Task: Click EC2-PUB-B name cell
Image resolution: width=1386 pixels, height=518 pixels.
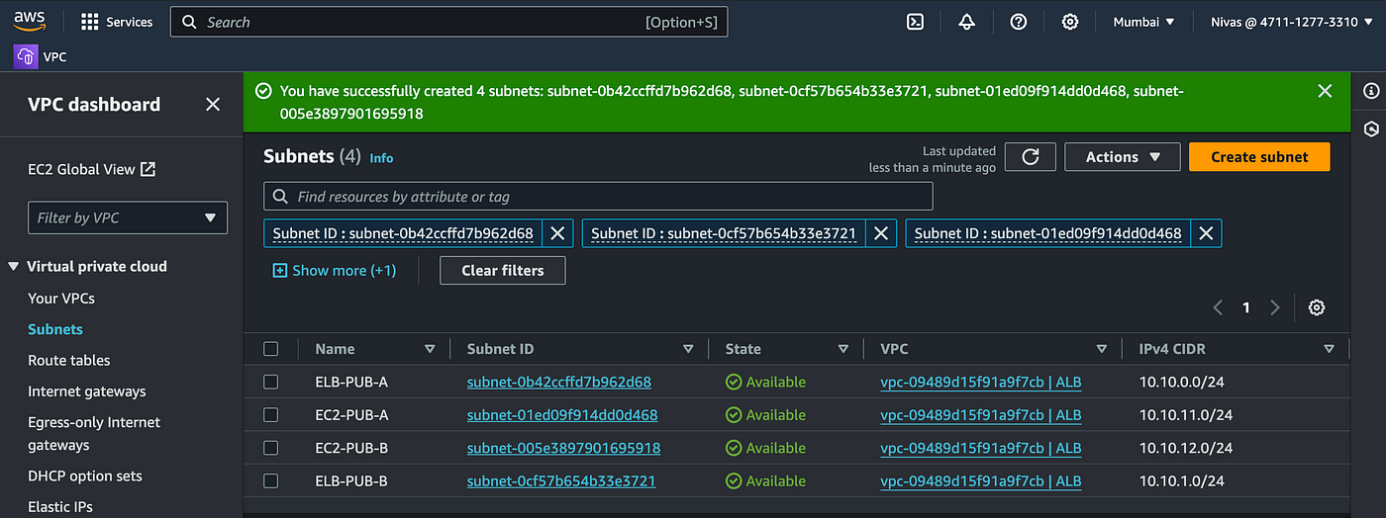Action: coord(351,448)
